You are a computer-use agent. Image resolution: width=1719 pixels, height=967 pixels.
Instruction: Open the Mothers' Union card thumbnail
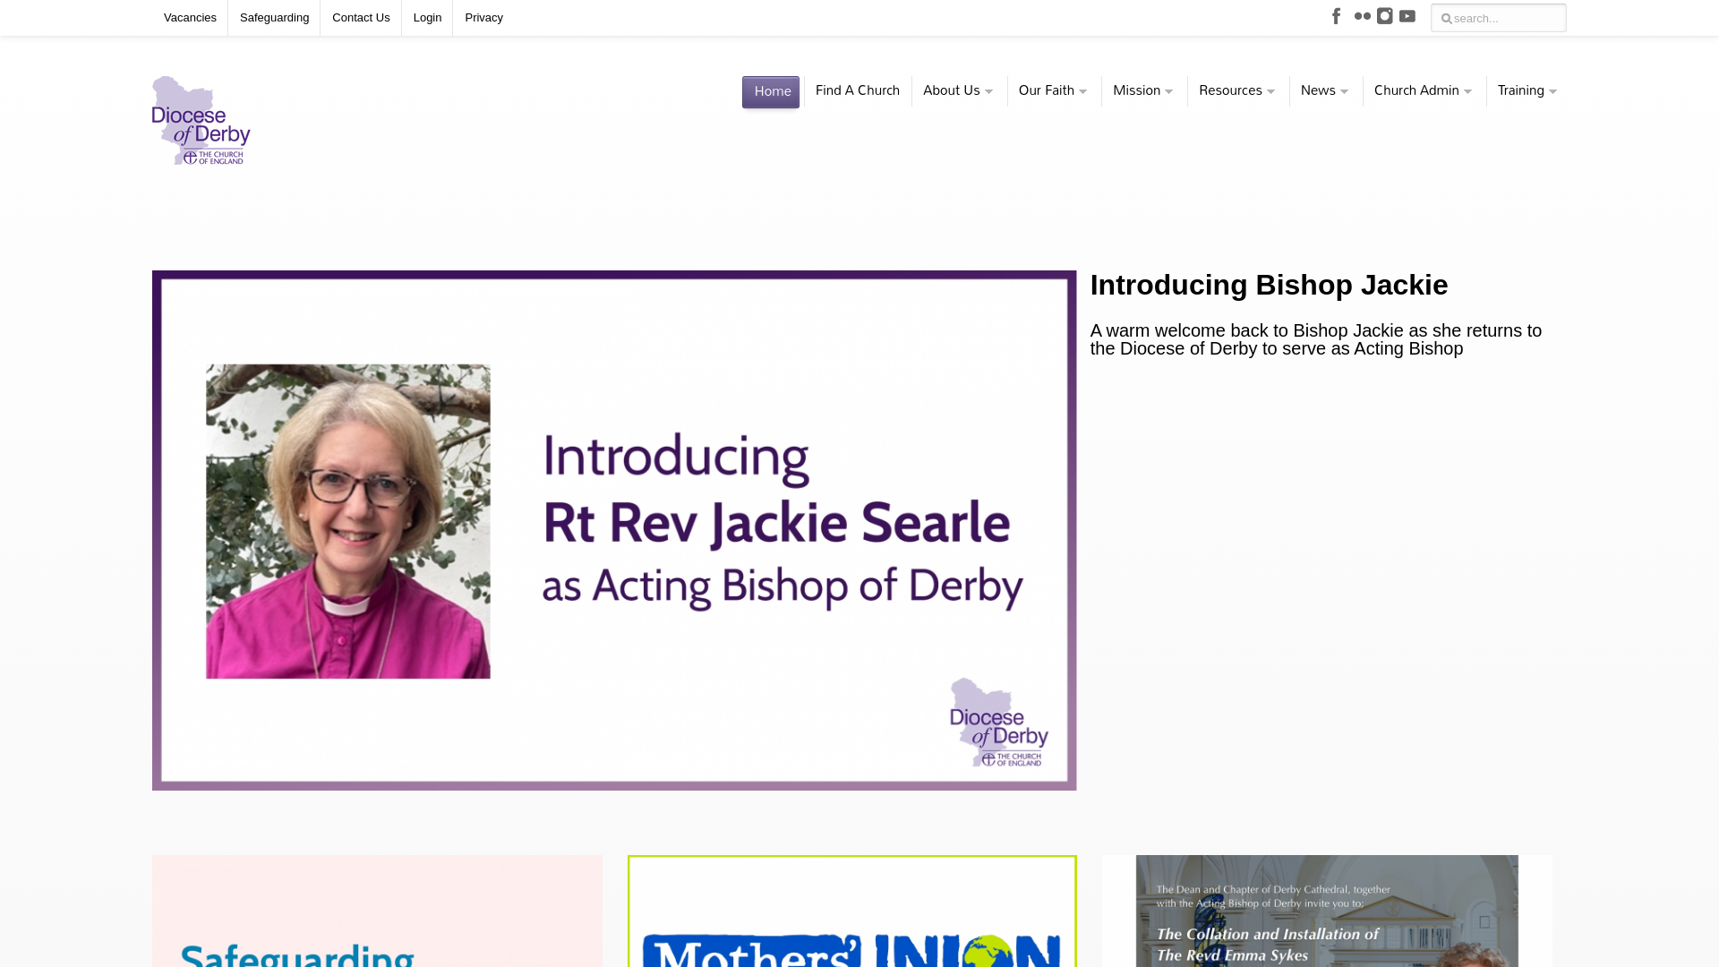(852, 911)
